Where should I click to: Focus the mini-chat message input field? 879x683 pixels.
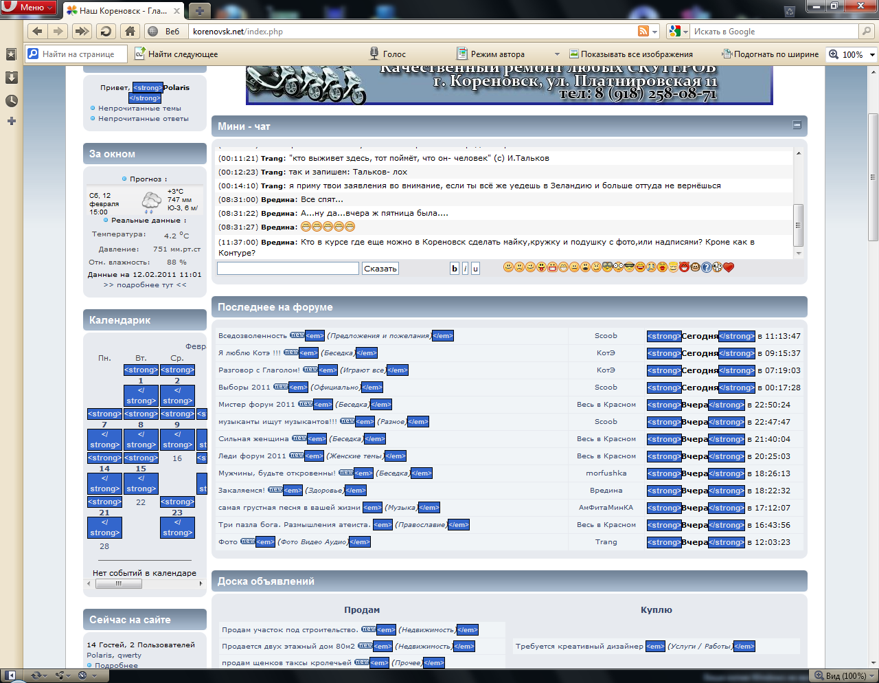pyautogui.click(x=288, y=268)
